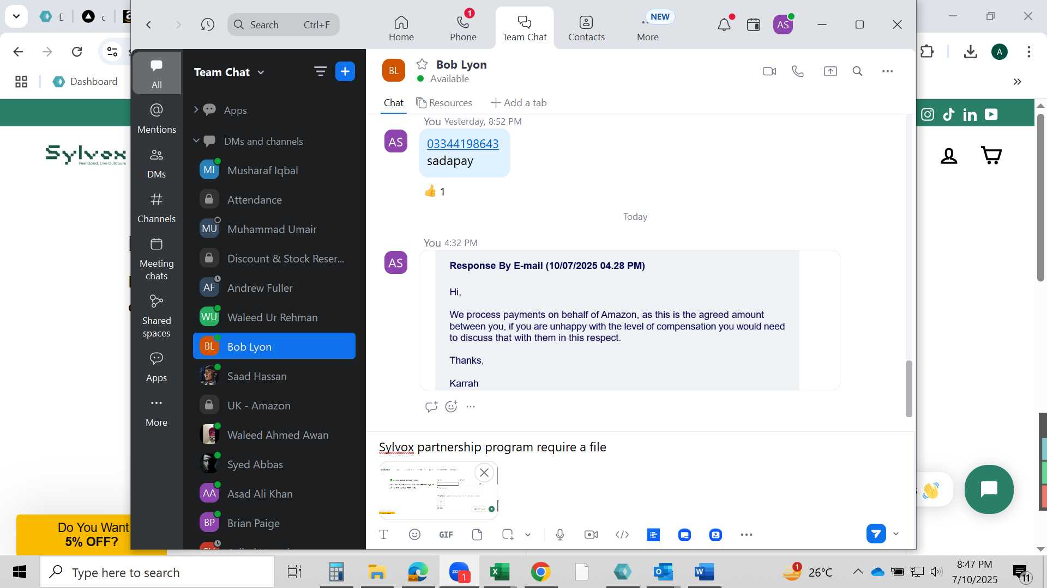Reply in thread to the email message
Image resolution: width=1047 pixels, height=588 pixels.
[431, 407]
